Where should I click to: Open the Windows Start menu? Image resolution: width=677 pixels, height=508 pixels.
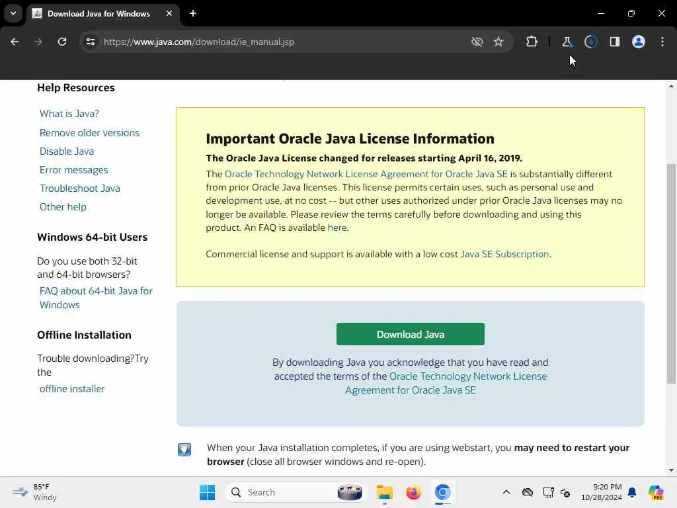(x=207, y=492)
